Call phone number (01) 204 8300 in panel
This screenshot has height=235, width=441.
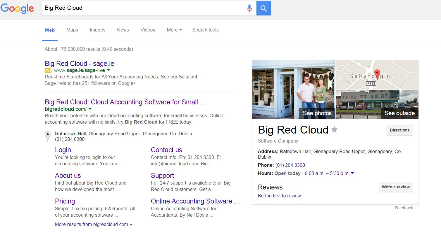pos(290,165)
